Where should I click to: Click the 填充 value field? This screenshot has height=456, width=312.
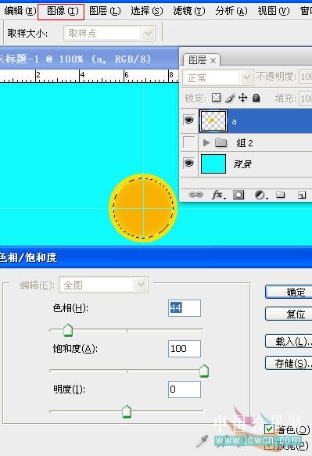[x=305, y=99]
